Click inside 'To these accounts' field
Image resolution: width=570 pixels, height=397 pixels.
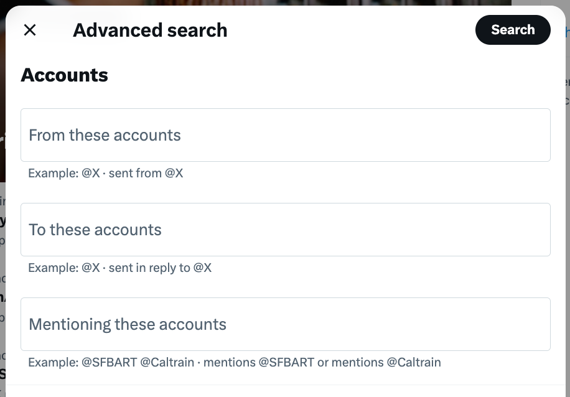click(286, 230)
